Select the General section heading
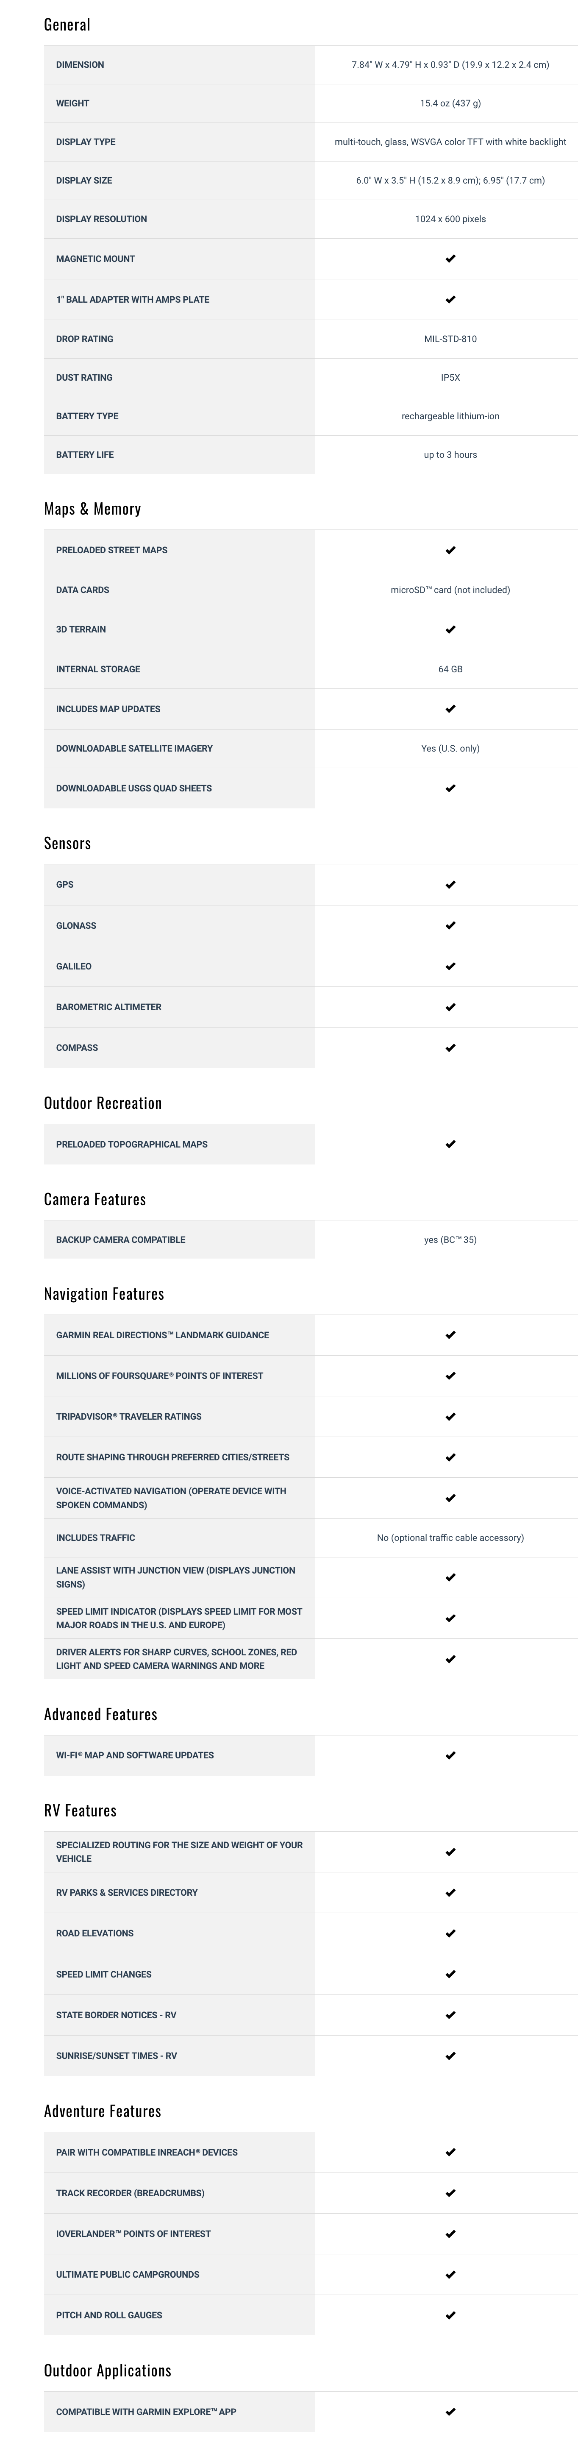Image resolution: width=578 pixels, height=2440 pixels. pos(67,25)
